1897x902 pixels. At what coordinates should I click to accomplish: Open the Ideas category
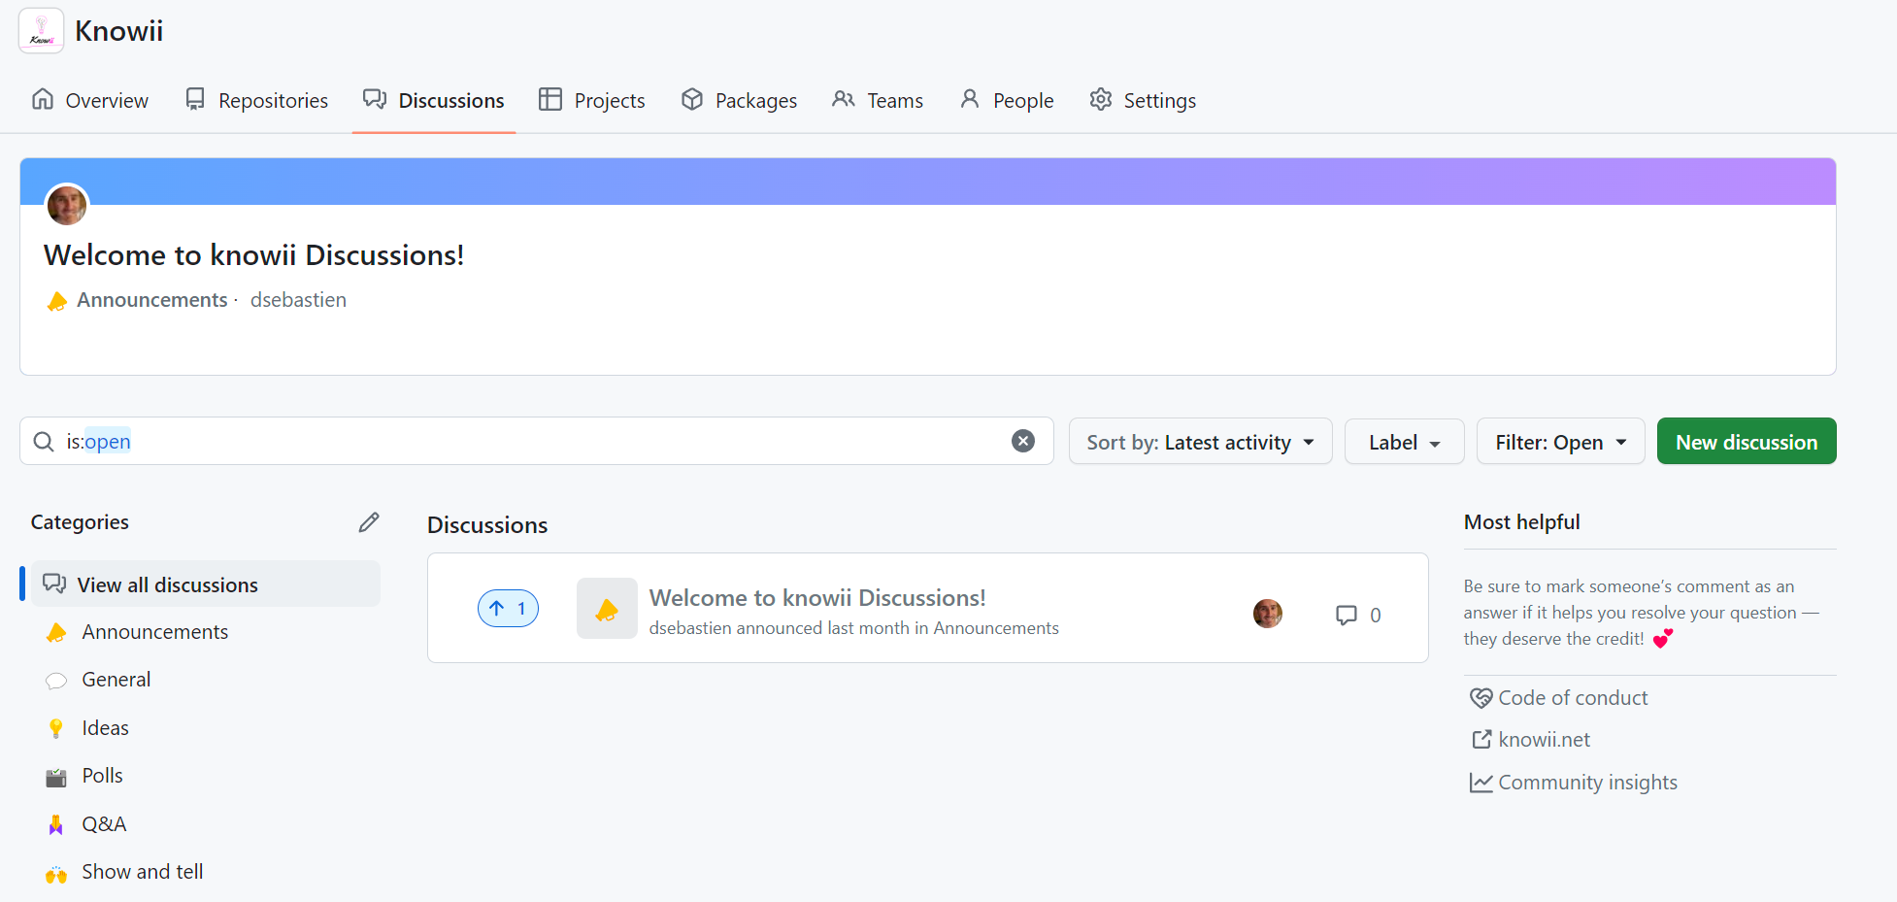[x=106, y=728]
